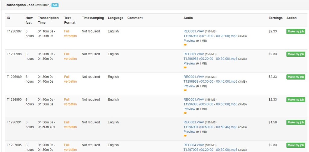Open Preview link for job T1296990

(x=190, y=109)
